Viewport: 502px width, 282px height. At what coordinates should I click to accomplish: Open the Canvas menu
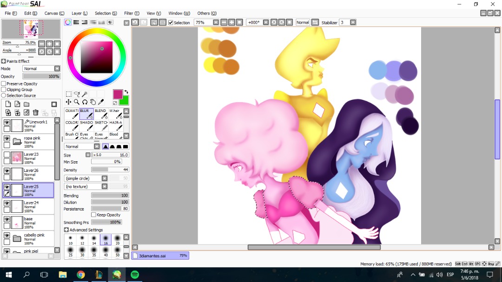tap(54, 13)
